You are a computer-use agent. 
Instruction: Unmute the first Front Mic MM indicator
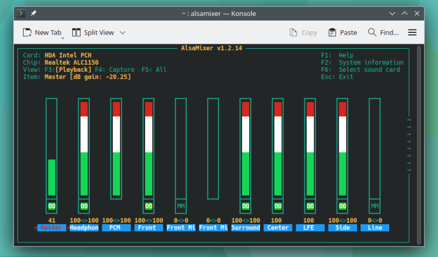click(181, 206)
